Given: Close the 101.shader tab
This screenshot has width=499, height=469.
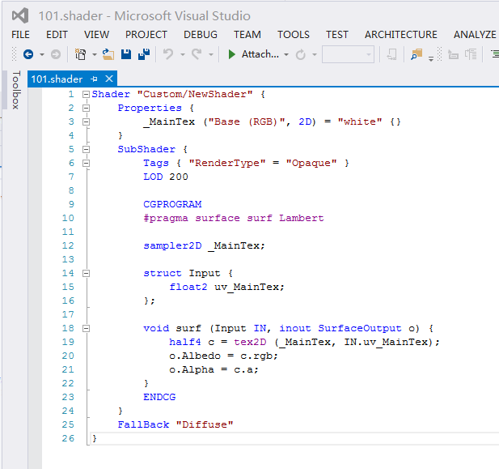Looking at the screenshot, I should 109,79.
